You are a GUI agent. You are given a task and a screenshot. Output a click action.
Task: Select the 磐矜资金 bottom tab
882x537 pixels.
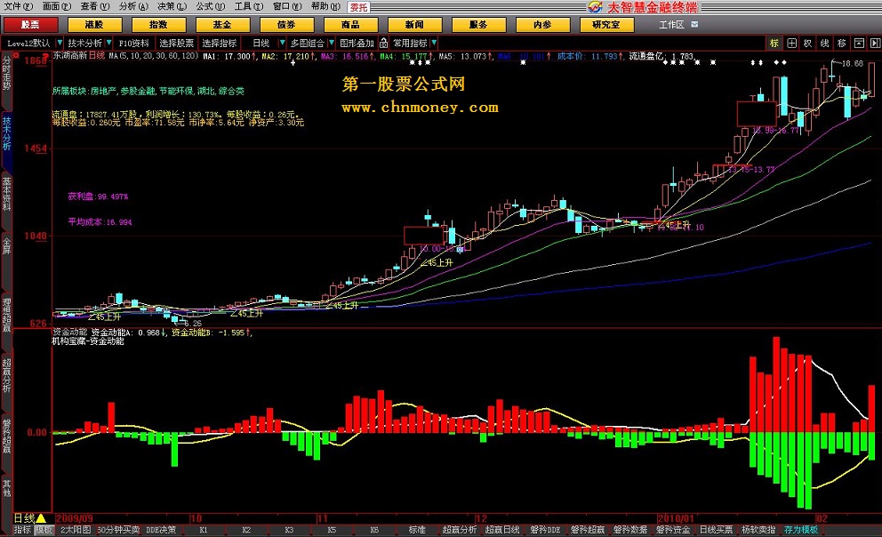[x=673, y=530]
